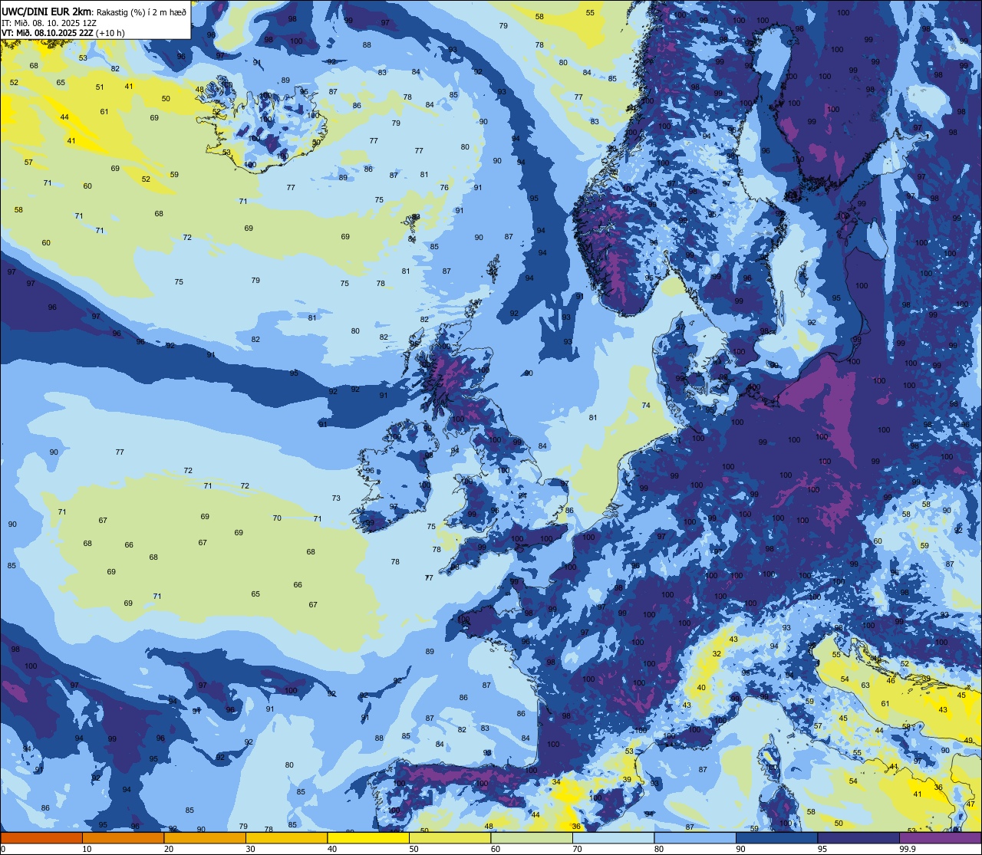Choose the 70–80 pale blue legend swatch
Screen dimensions: 982x855
click(x=613, y=838)
